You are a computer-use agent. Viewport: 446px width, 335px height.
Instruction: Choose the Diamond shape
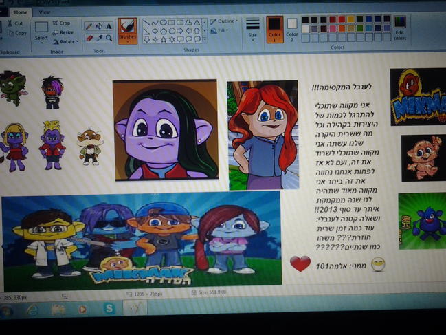pyautogui.click(x=155, y=31)
